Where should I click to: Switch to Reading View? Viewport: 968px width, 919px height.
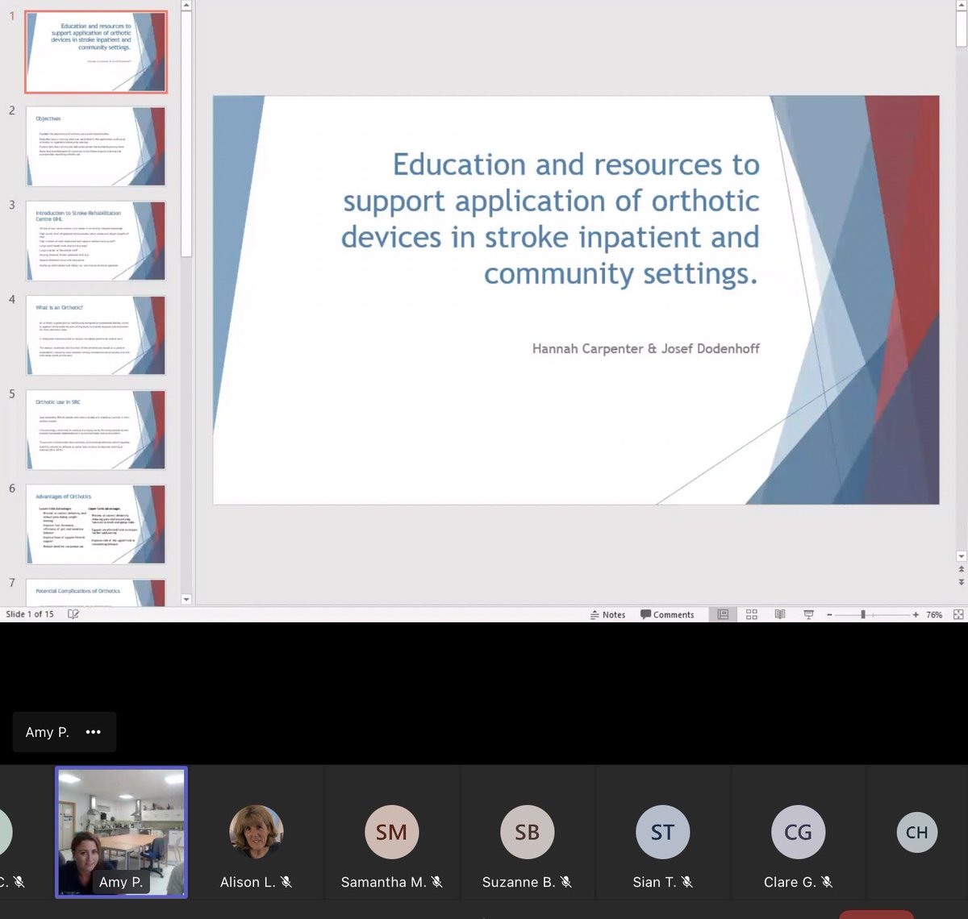[780, 614]
